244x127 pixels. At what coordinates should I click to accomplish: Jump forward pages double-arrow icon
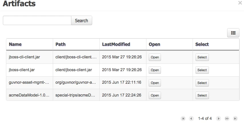coord(227,119)
